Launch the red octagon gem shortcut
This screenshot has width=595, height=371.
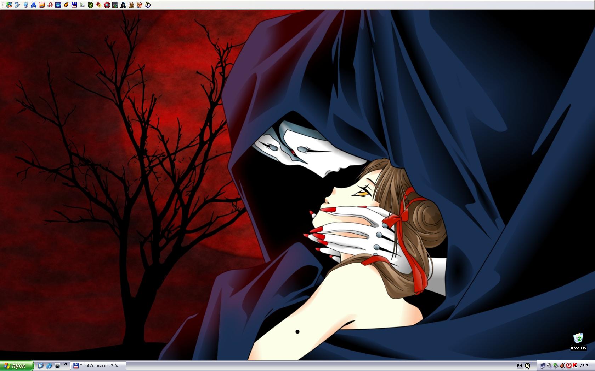tap(107, 5)
